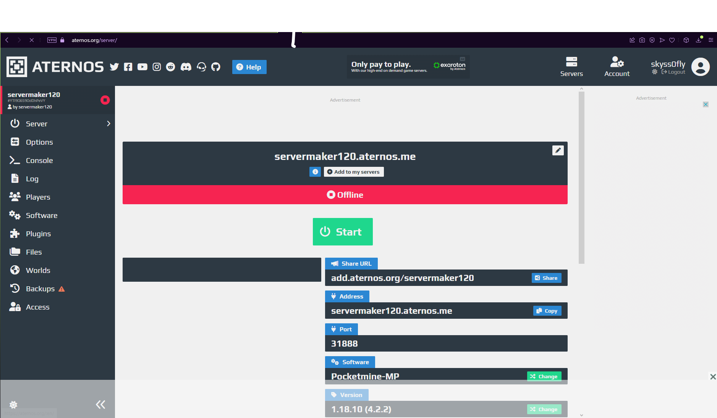Share the server URL
The image size is (717, 418).
pos(546,278)
